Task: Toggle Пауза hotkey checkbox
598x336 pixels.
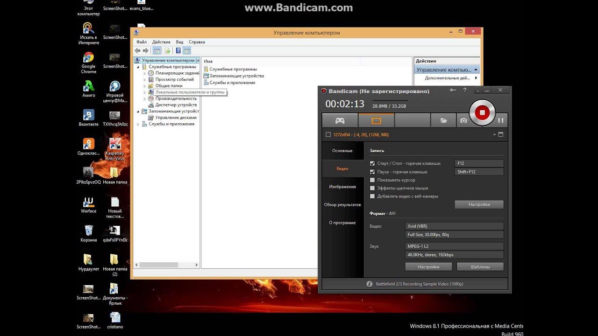Action: tap(372, 172)
